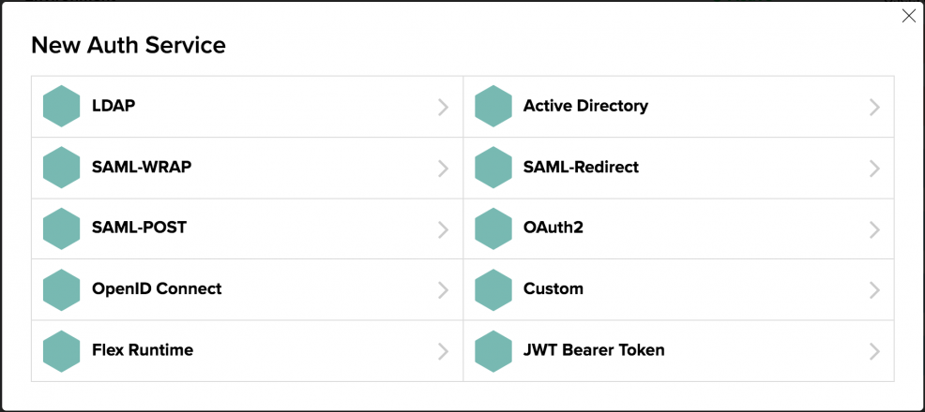Click the SAML-Redirect label text
Screen dimensions: 925x412
coord(581,168)
